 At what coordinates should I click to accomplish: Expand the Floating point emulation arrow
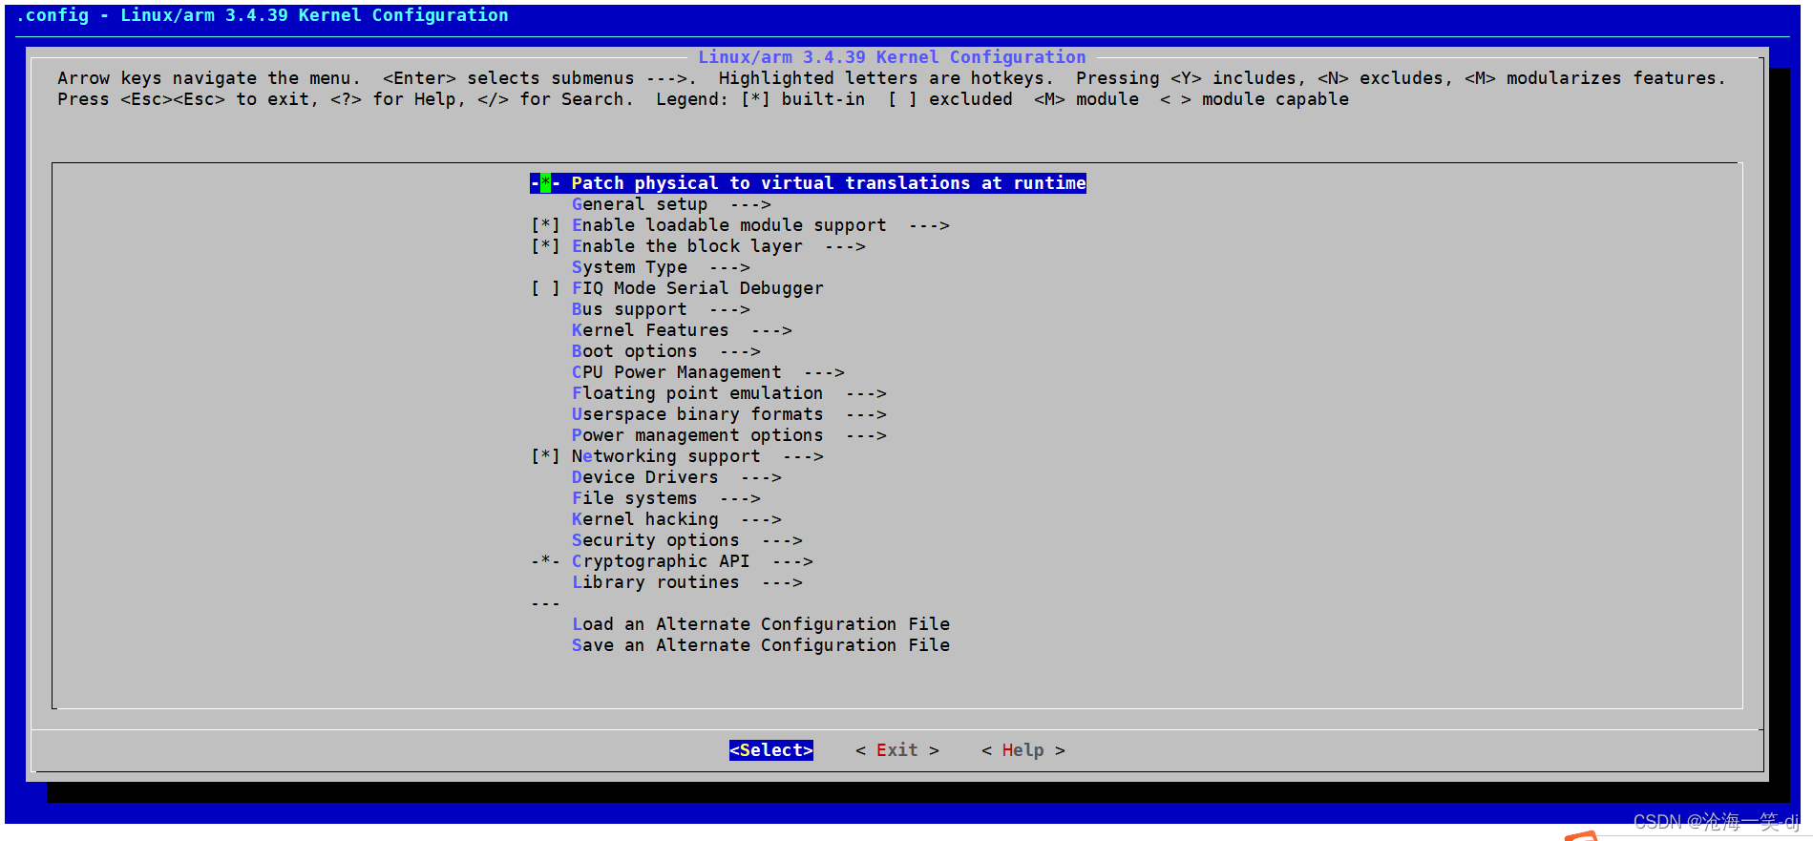pyautogui.click(x=866, y=393)
